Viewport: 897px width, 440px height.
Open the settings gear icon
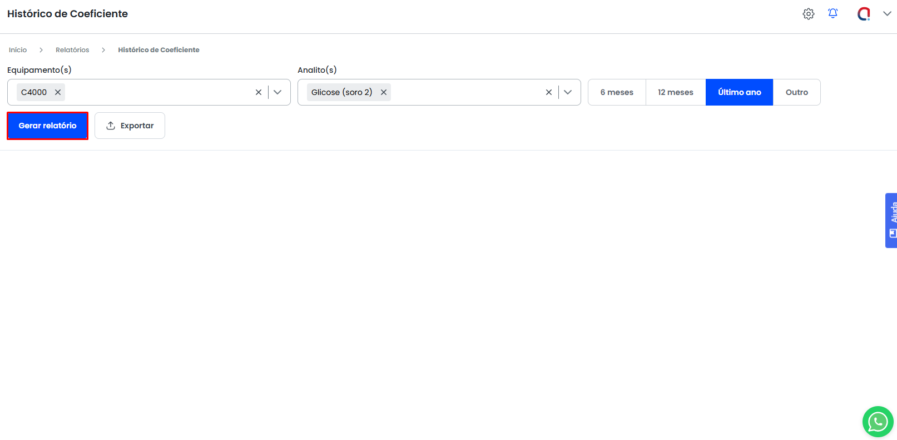(x=808, y=14)
